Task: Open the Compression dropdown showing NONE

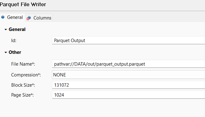Action: pos(128,75)
